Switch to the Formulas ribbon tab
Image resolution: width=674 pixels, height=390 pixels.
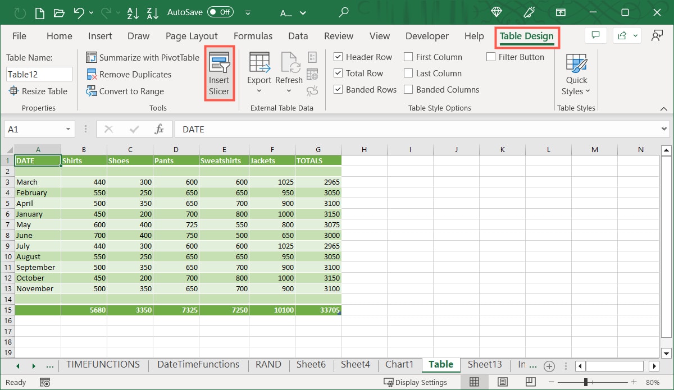click(x=253, y=35)
